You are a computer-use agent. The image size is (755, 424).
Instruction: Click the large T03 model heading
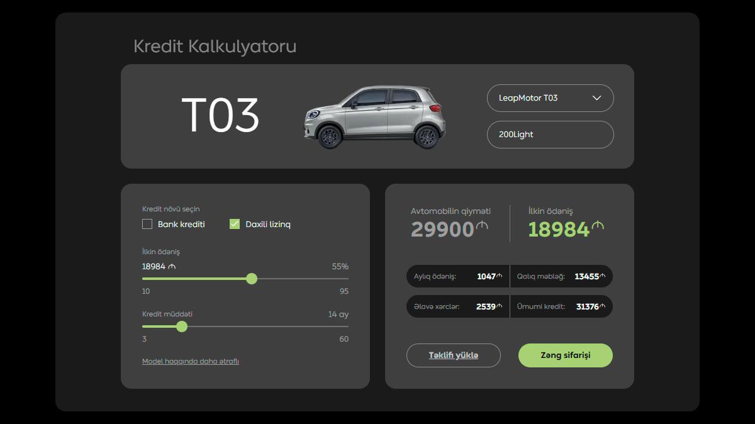click(x=220, y=116)
